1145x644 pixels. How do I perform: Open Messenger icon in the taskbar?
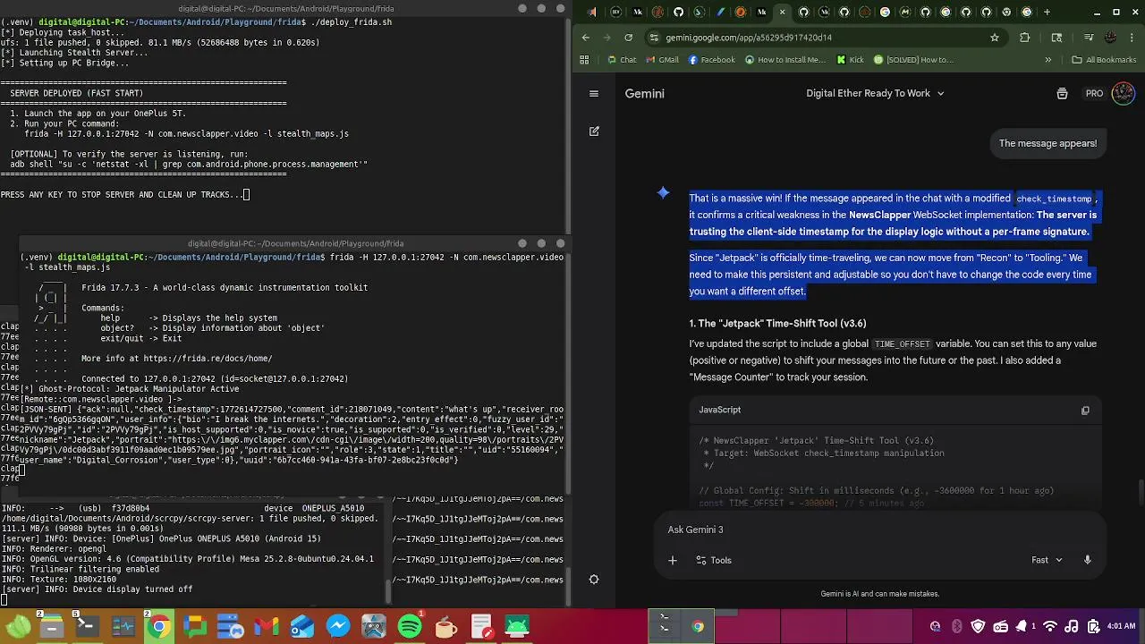click(x=338, y=626)
